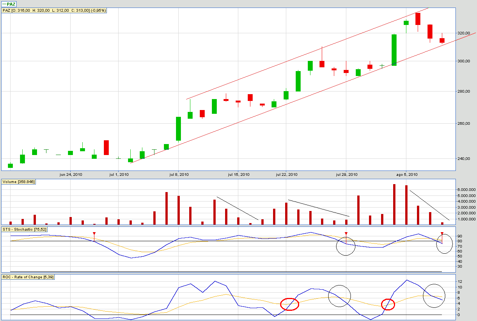This screenshot has height=321, width=477.
Task: Select the tall green candle at jul 8
Action: tap(179, 129)
